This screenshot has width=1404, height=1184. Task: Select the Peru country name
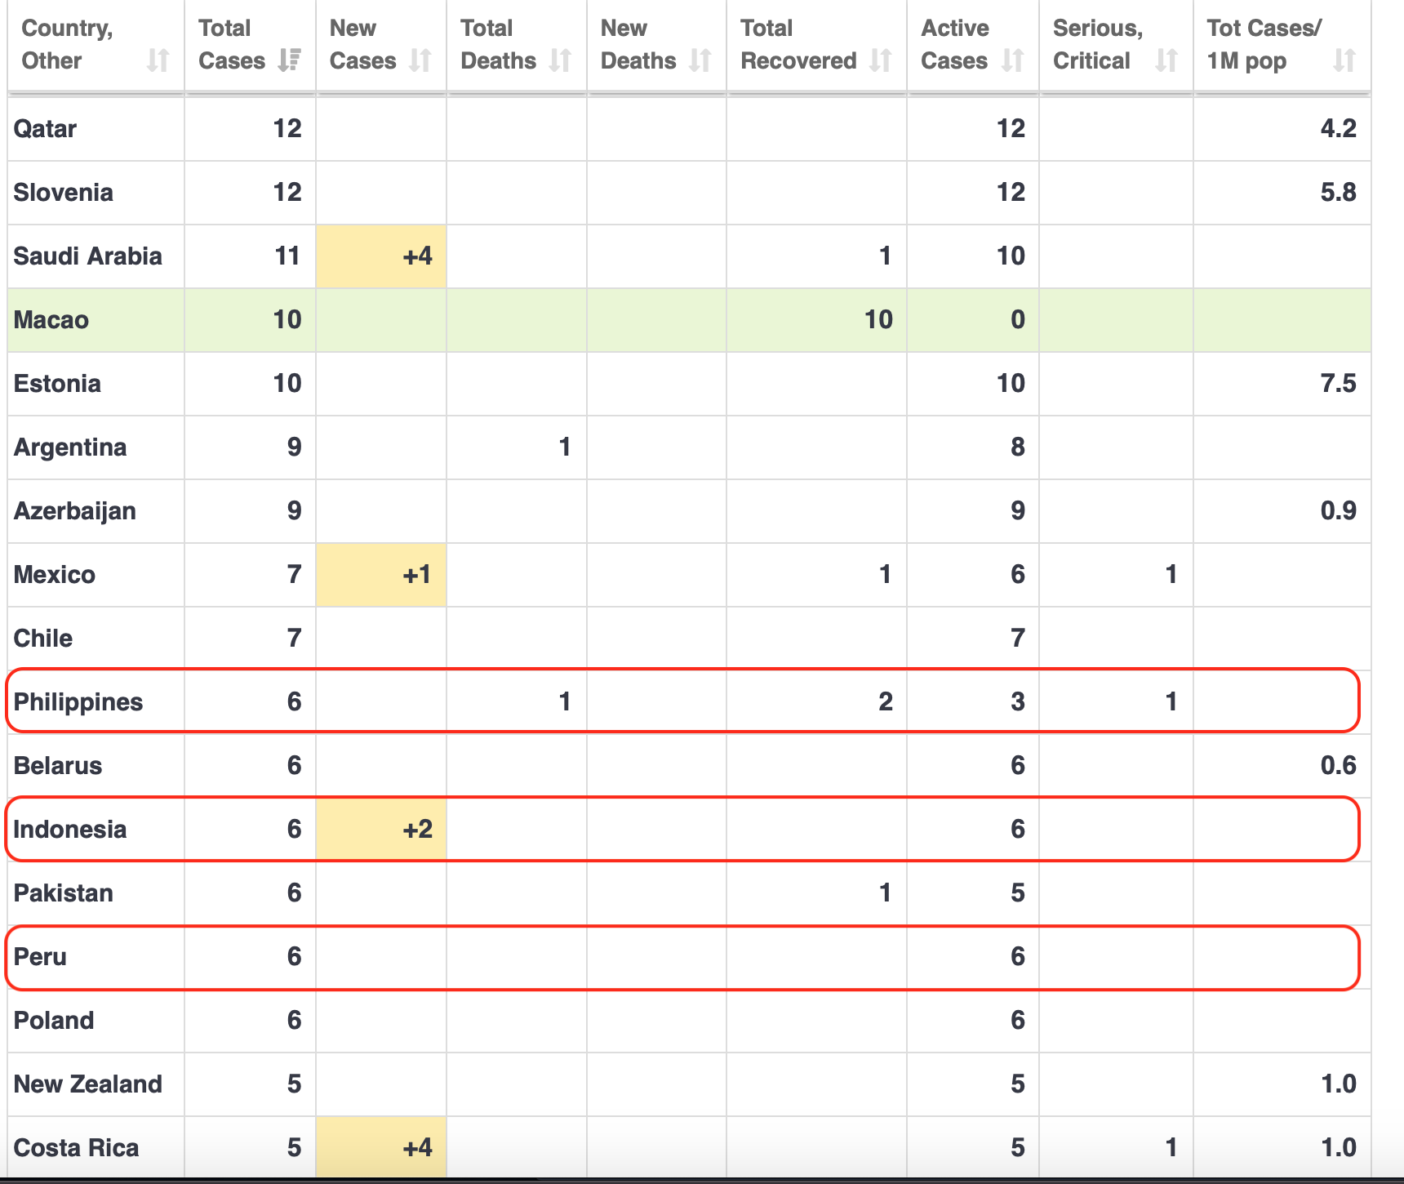coord(40,956)
